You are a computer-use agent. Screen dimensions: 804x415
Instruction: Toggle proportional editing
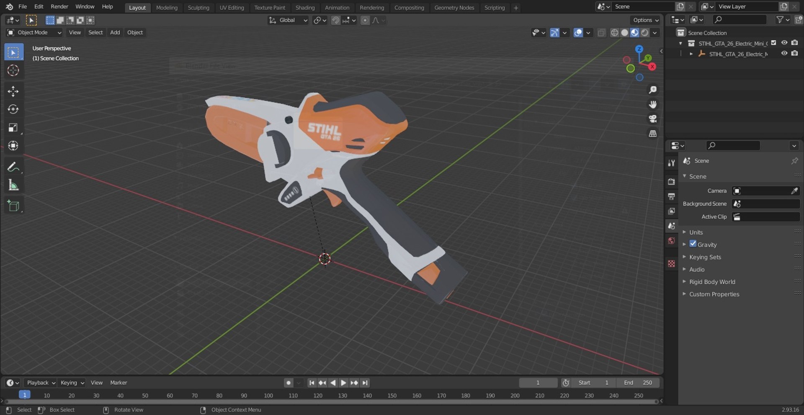tap(365, 20)
